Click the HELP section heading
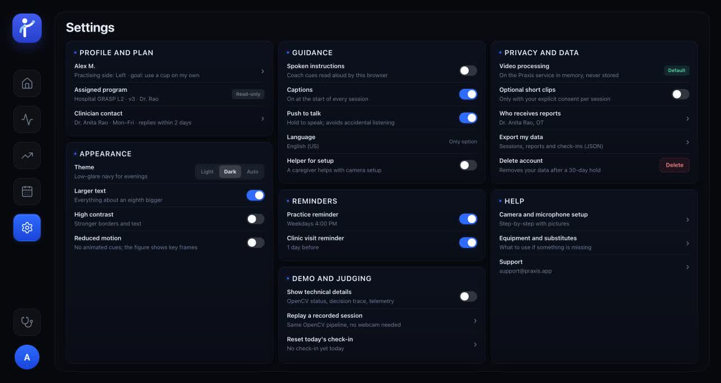 pos(514,201)
